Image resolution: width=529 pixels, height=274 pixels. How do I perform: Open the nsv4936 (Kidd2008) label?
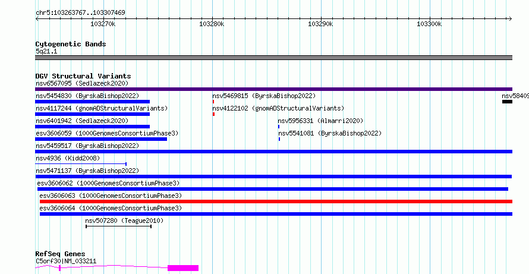tap(68, 158)
